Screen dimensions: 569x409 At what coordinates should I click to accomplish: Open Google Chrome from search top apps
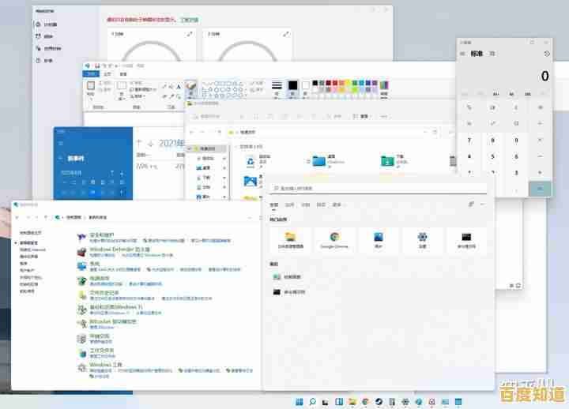334,240
